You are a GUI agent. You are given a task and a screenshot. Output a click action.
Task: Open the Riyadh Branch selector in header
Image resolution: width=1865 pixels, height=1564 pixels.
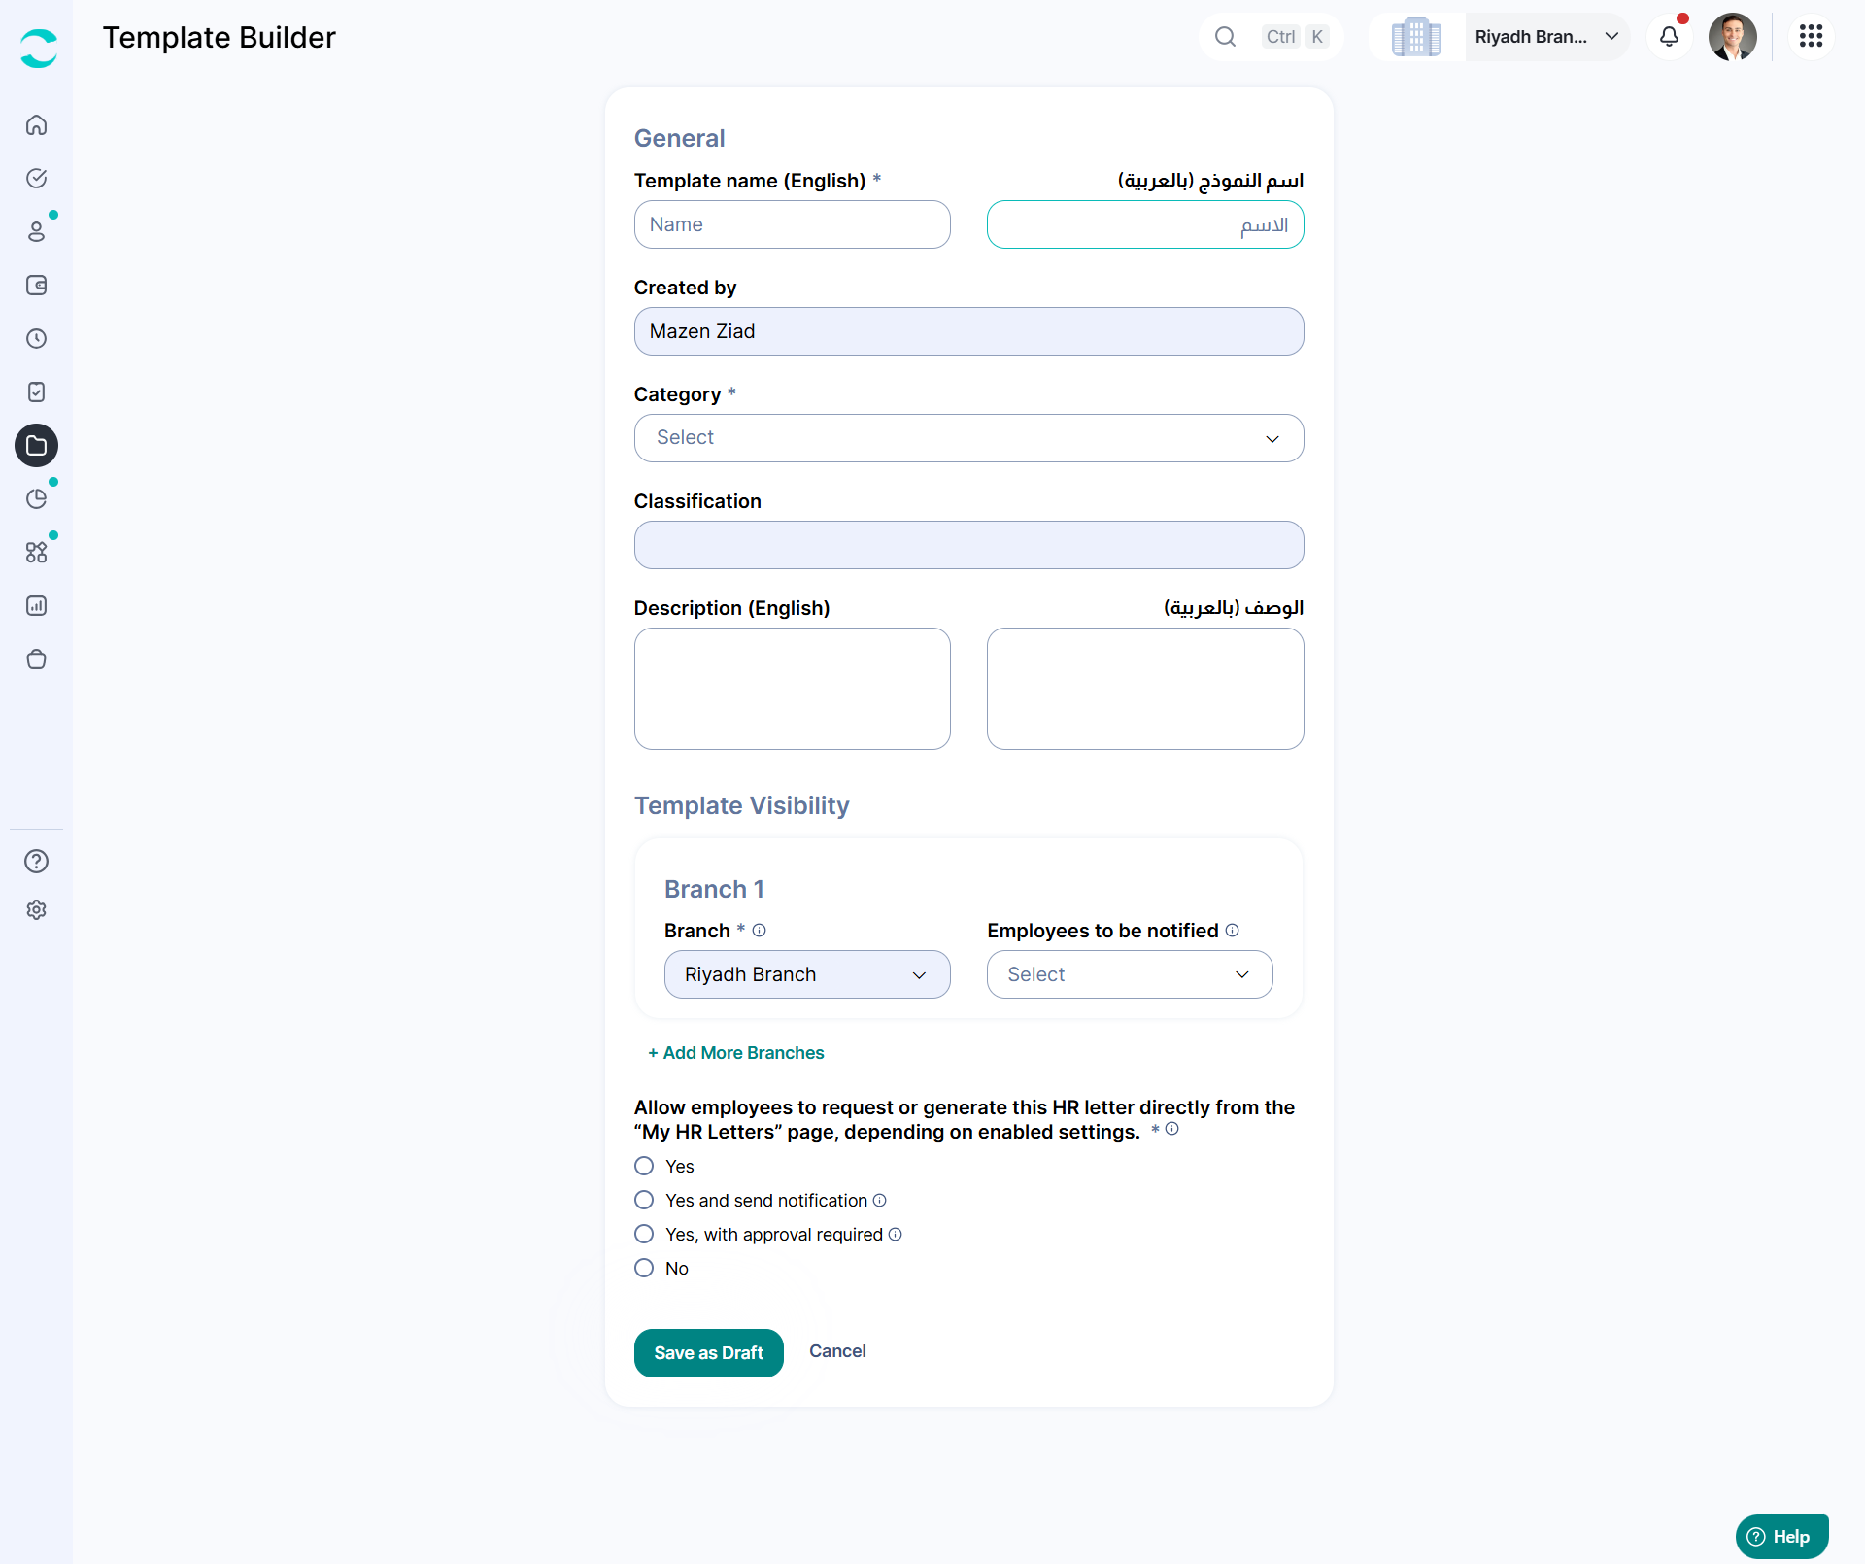coord(1546,37)
